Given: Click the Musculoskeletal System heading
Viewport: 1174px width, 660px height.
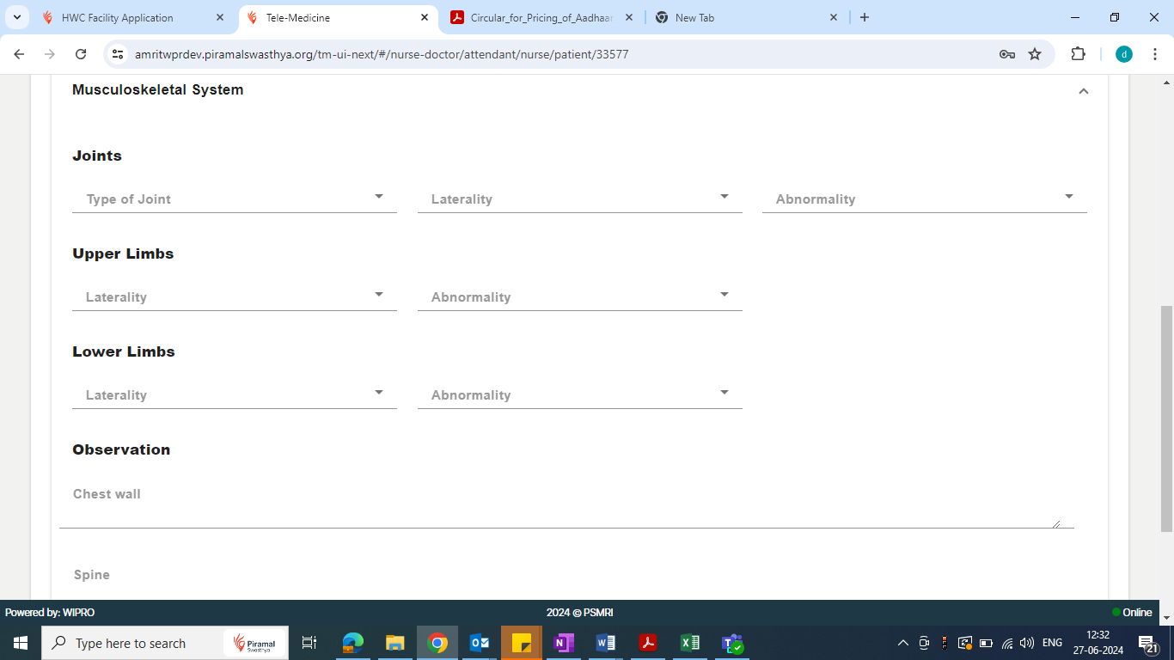Looking at the screenshot, I should coord(157,89).
